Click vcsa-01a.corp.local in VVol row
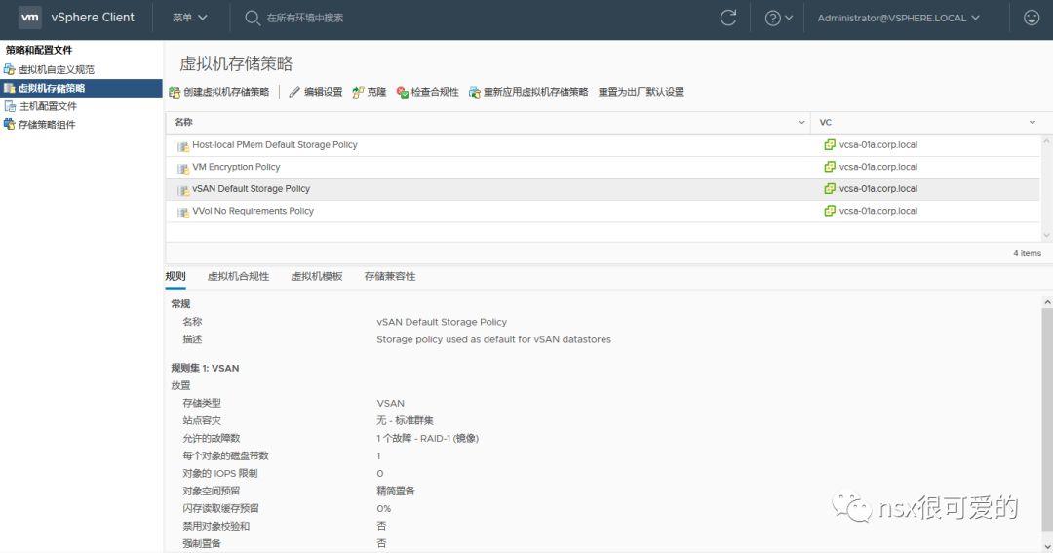 [877, 211]
